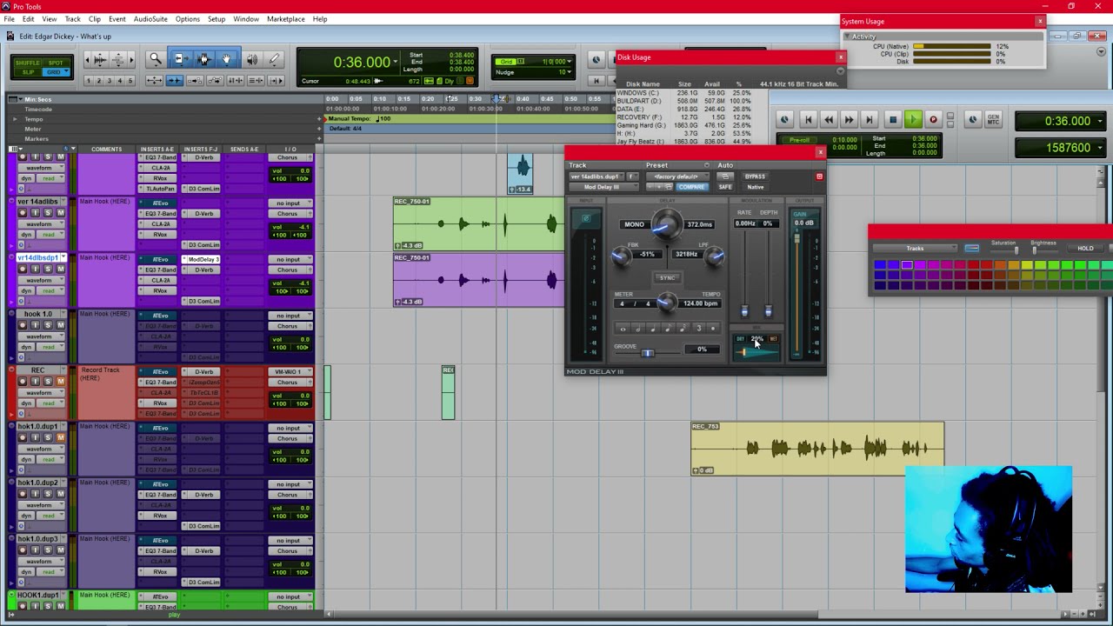
Task: Click the 372.0ms delay time field
Action: [x=700, y=224]
